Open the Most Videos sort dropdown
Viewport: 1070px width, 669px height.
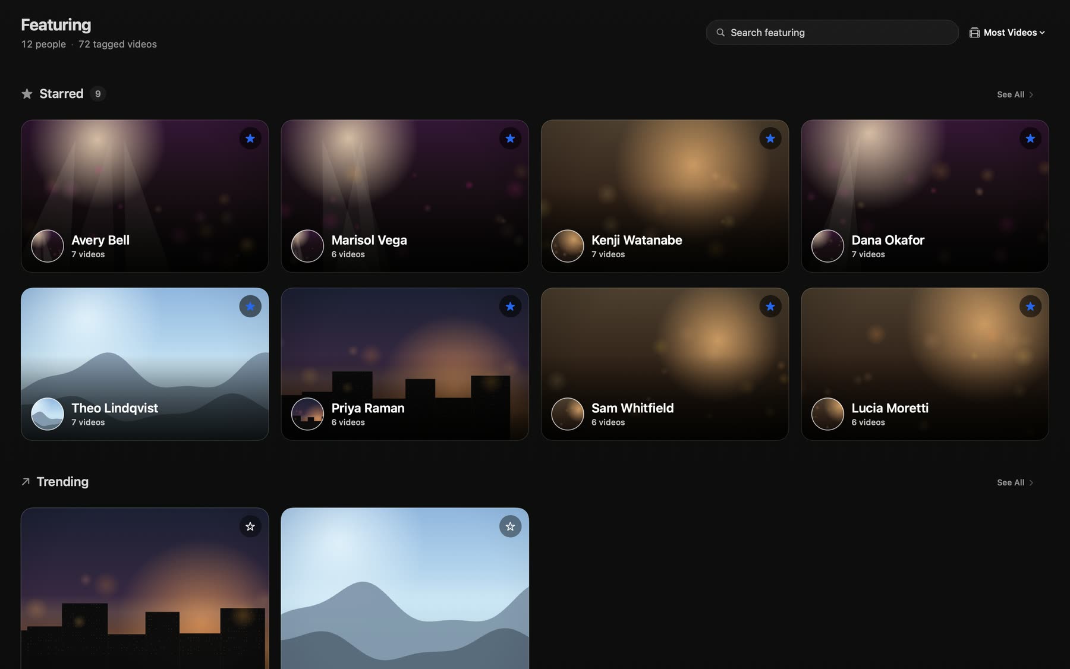(1008, 33)
